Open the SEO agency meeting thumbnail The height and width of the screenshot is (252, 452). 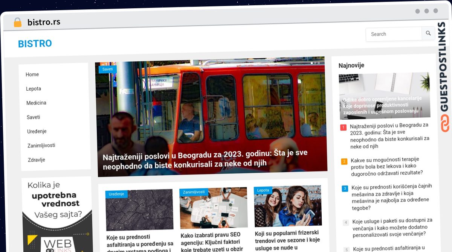pos(214,208)
